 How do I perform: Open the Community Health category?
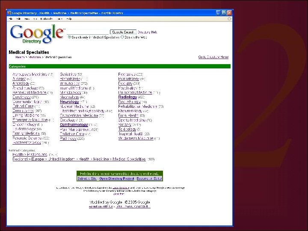click(x=27, y=101)
